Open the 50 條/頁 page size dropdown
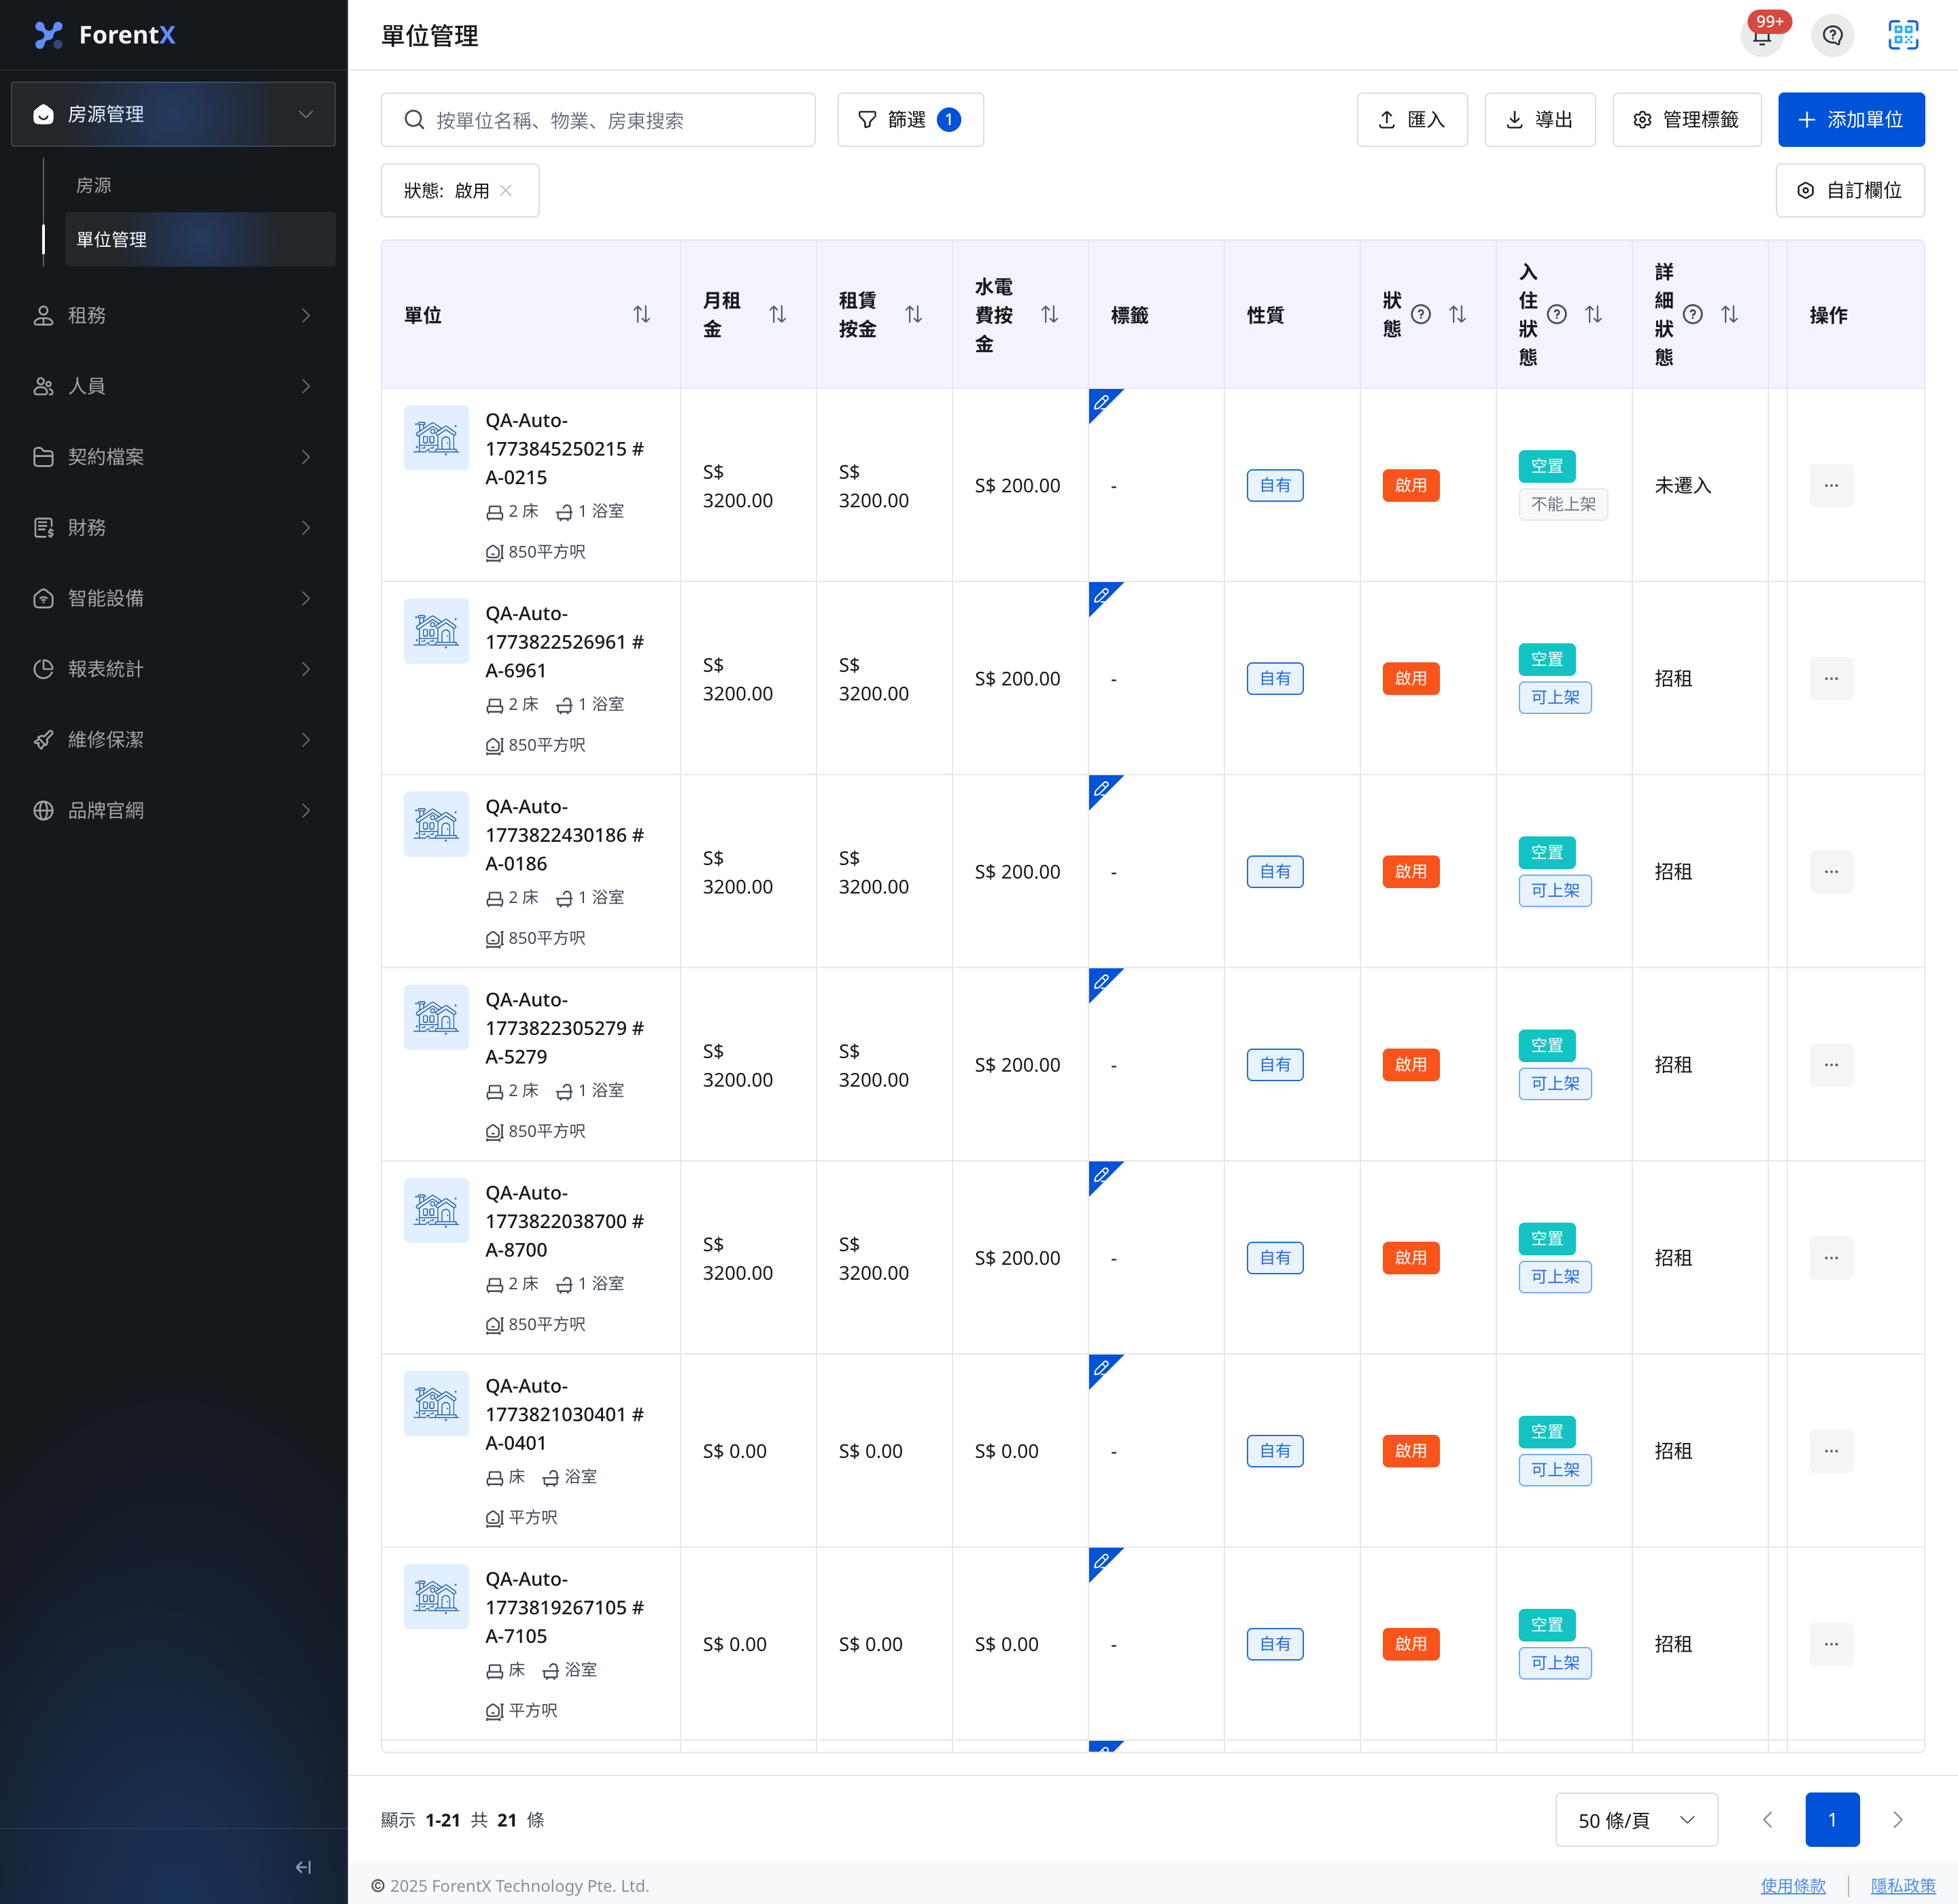 click(x=1636, y=1820)
